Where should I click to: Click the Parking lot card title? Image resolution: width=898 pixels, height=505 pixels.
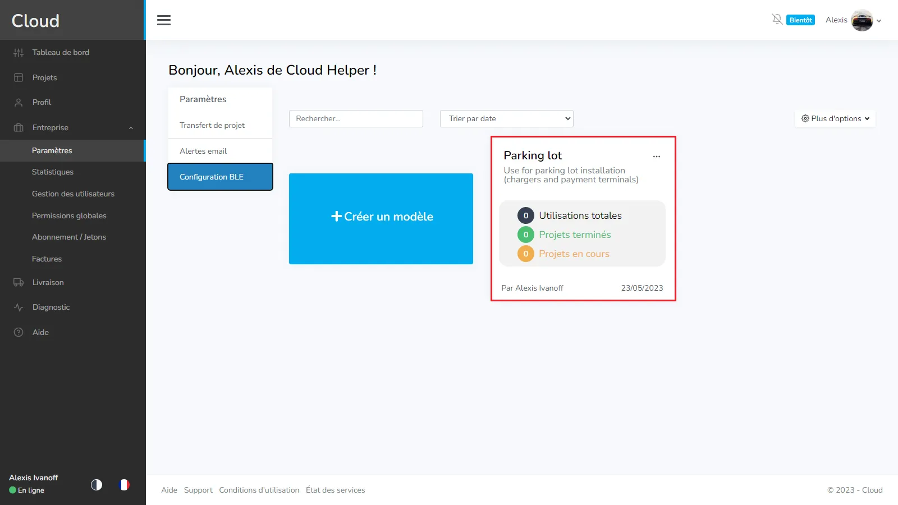[533, 155]
